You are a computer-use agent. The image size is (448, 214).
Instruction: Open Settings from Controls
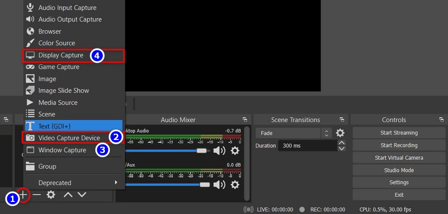pyautogui.click(x=399, y=182)
